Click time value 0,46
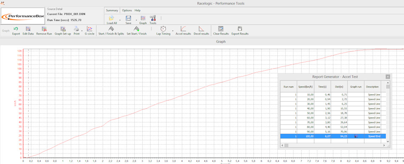Screen dimensions: 404x164 tap(328, 95)
